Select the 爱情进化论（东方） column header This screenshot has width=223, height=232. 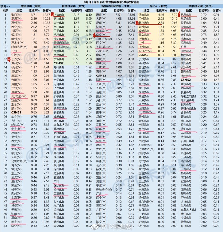[74, 6]
